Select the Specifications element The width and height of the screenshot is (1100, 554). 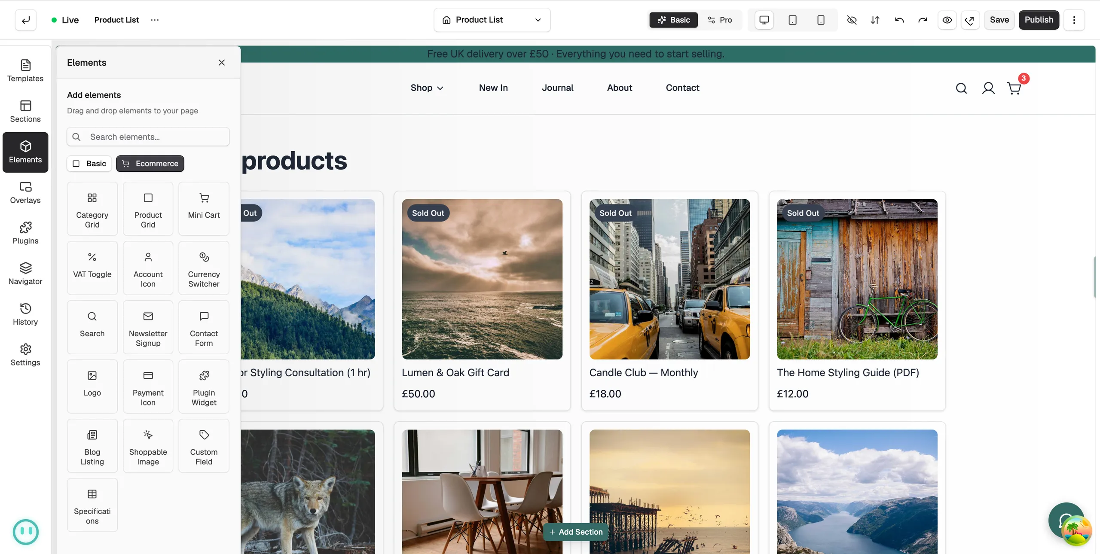click(92, 505)
